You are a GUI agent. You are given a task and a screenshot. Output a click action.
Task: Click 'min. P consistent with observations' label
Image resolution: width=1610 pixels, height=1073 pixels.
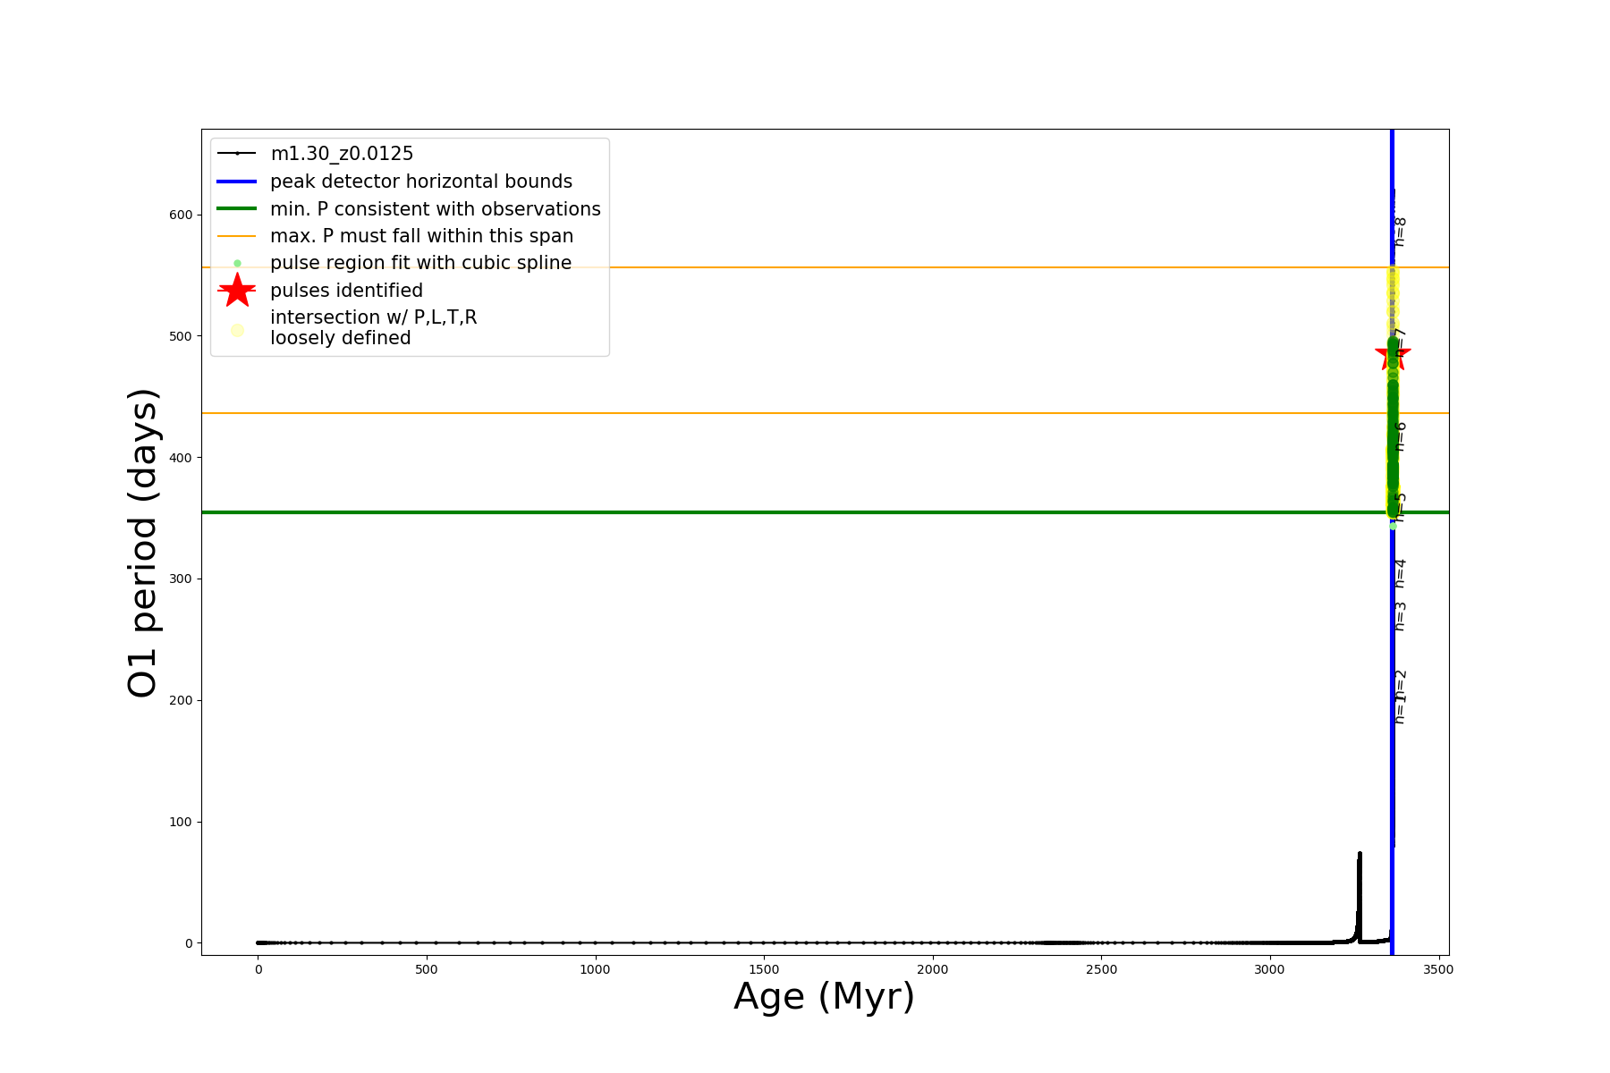tap(436, 208)
